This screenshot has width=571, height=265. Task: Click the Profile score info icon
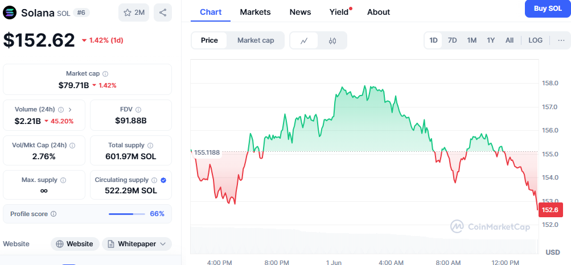click(x=54, y=214)
